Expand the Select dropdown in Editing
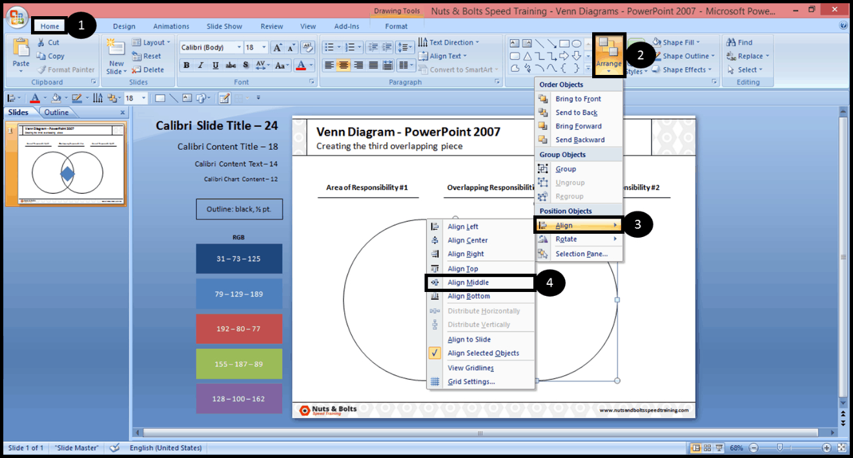Screen dimensions: 853x458 coord(745,70)
